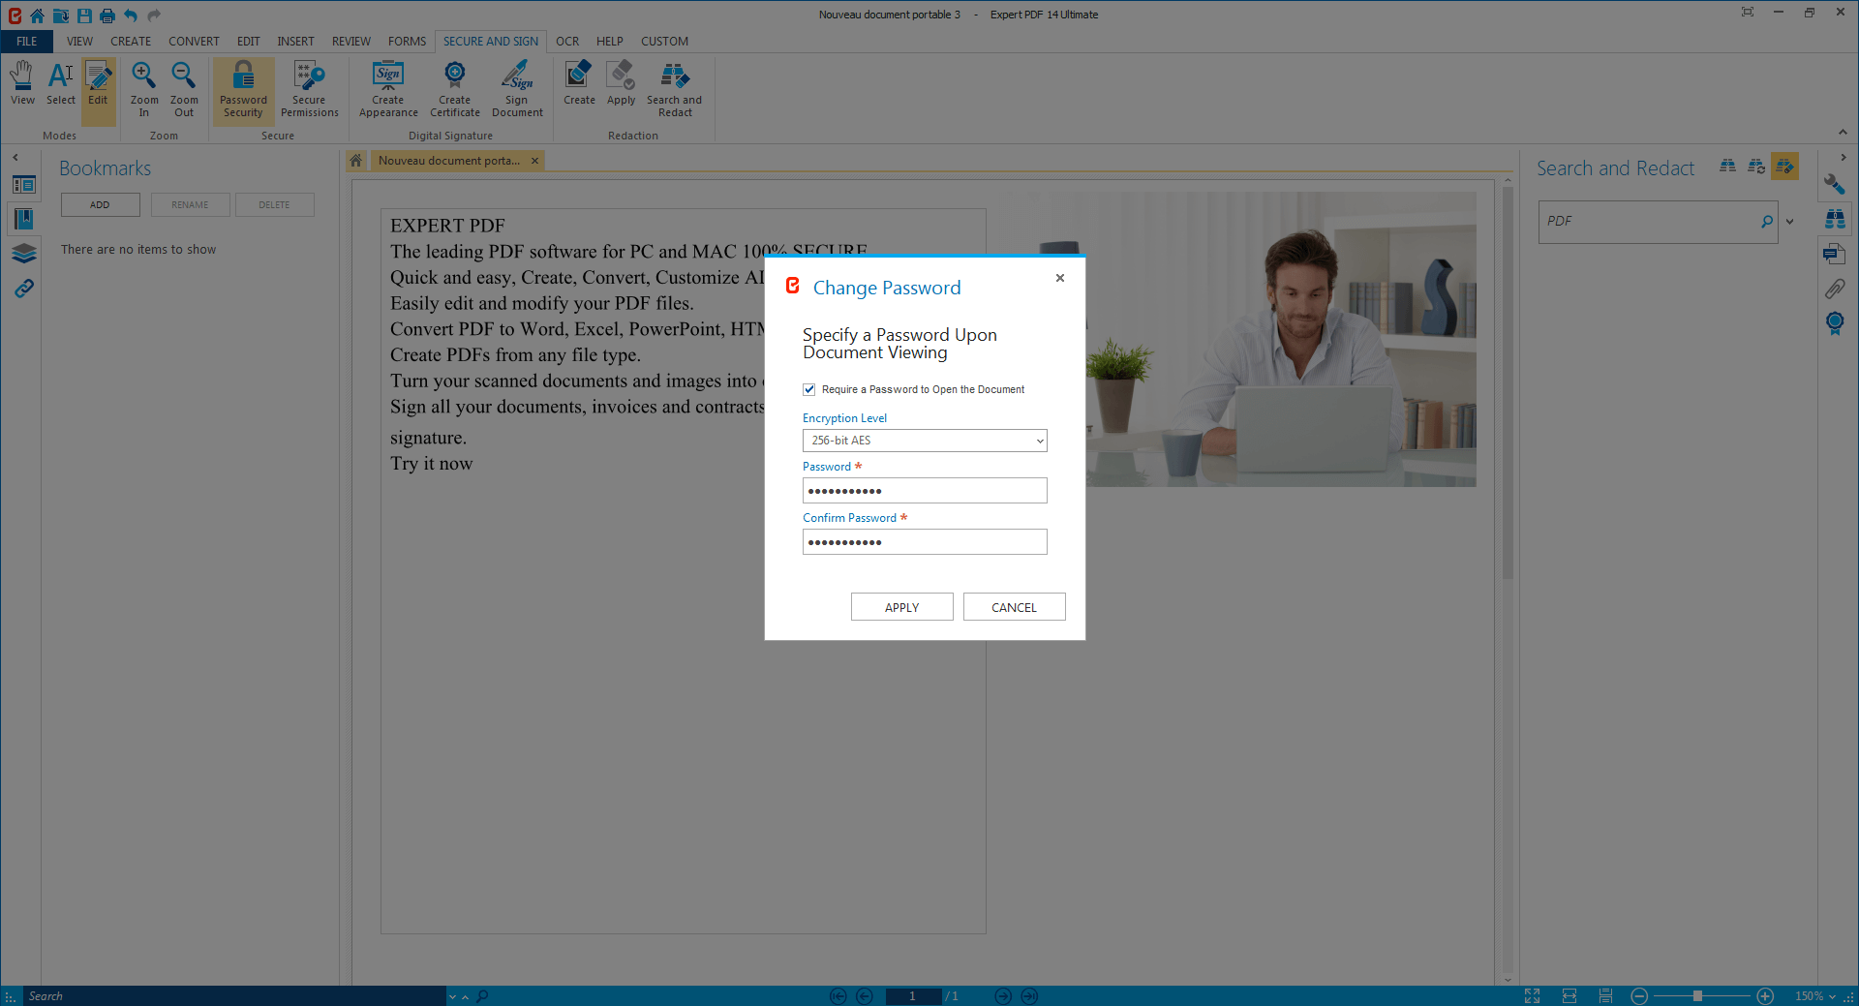Image resolution: width=1859 pixels, height=1006 pixels.
Task: Open the CUSTOM tab
Action: point(664,42)
